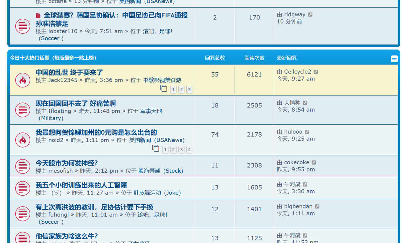407x243 pixels.
Task: View profile of author mesofish
Action: (x=60, y=171)
